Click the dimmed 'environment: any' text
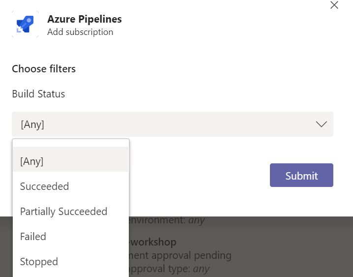Screen dimensions: 353x277 (167, 220)
